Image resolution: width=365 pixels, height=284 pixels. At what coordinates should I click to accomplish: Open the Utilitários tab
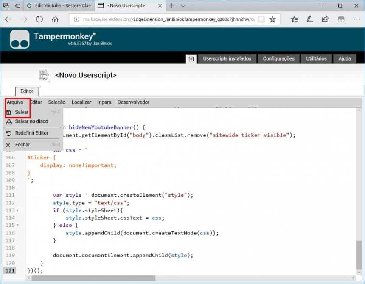pos(316,58)
